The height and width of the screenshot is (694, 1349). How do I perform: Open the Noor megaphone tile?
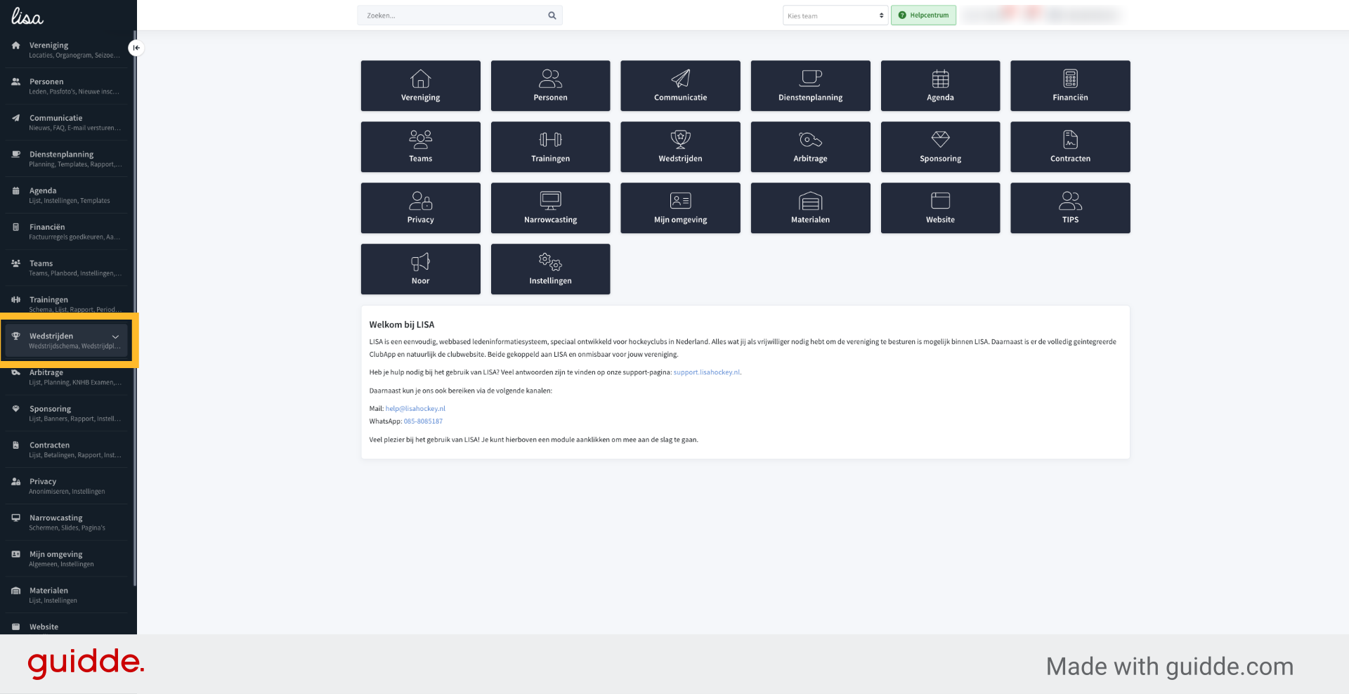click(420, 269)
